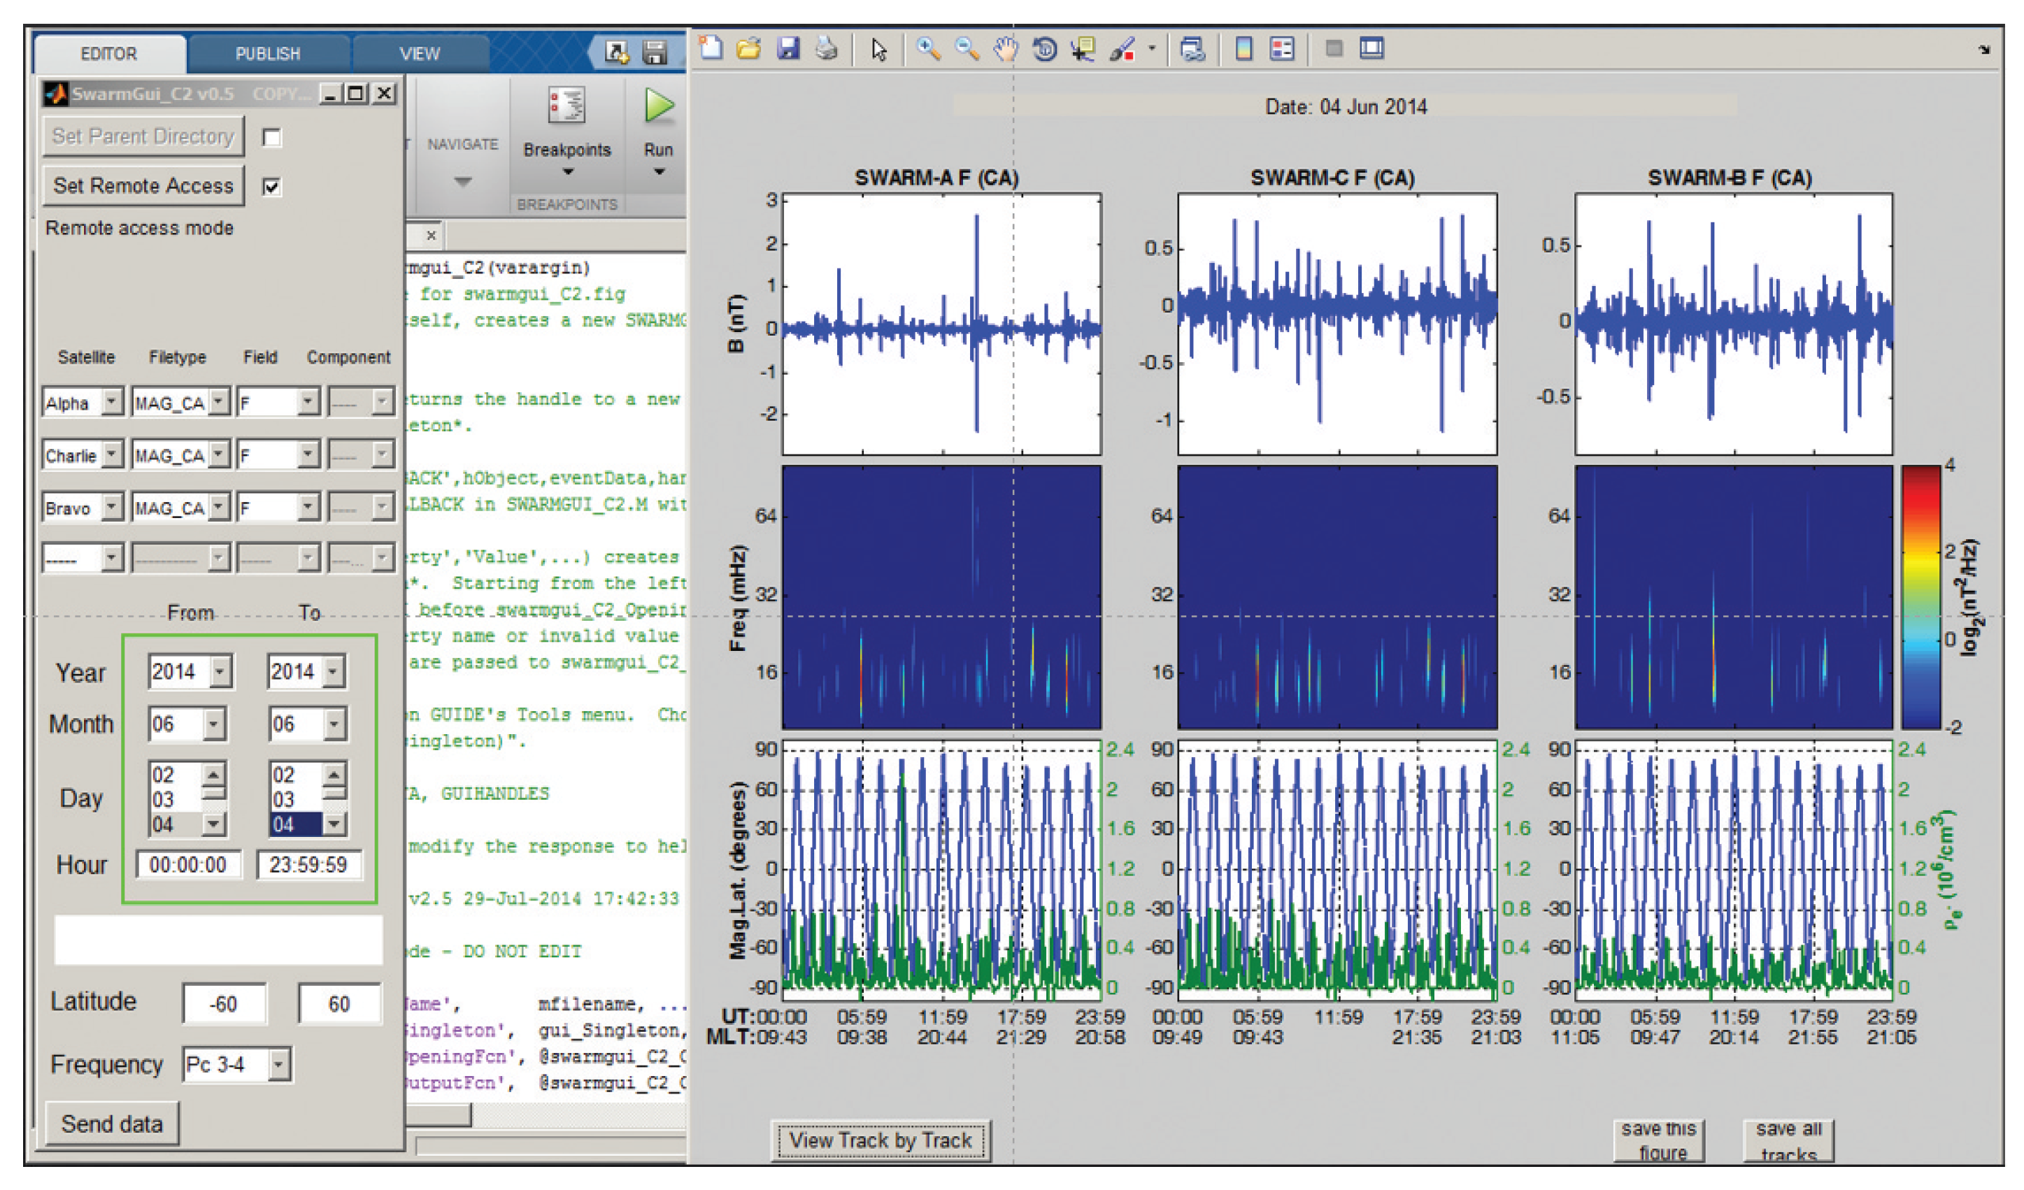Click the log2 spectral power colorbar
Image resolution: width=2024 pixels, height=1190 pixels.
[1920, 596]
